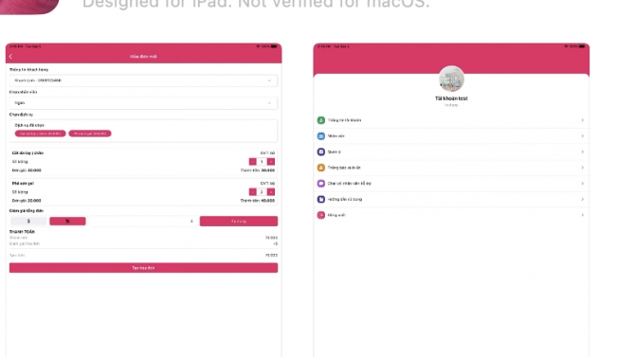Image resolution: width=635 pixels, height=357 pixels.
Task: Click the navy user guide icon
Action: 320,199
